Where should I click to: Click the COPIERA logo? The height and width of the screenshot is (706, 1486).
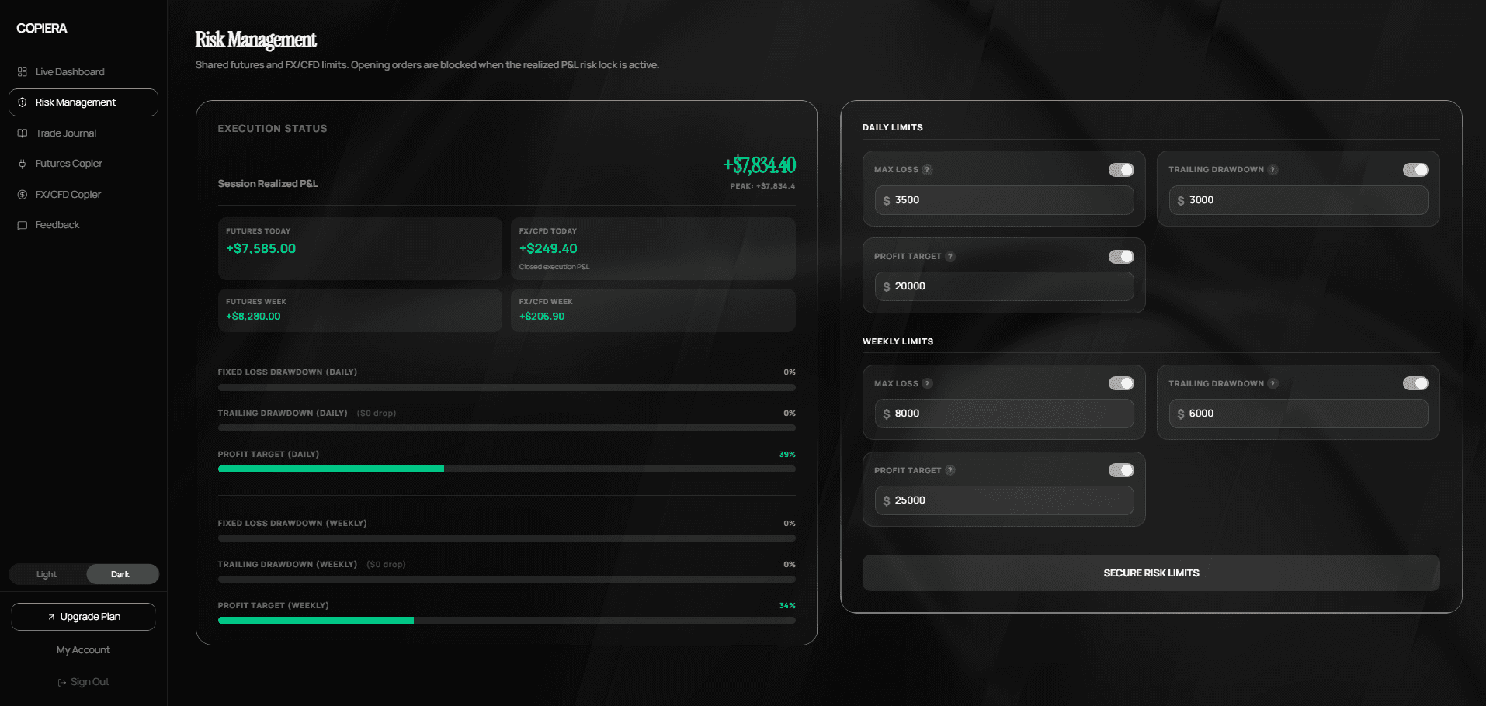pos(42,29)
